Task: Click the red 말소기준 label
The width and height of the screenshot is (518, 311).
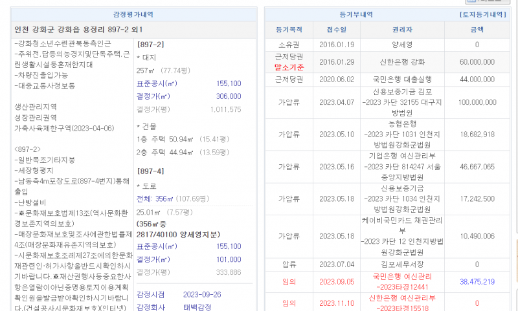Action: (289, 67)
